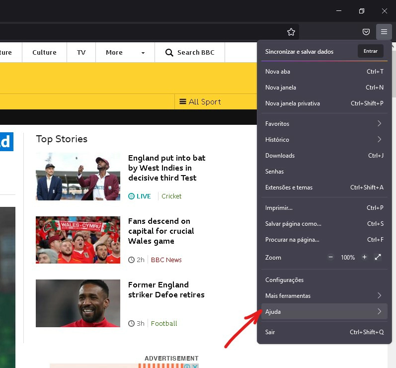Open the Pocket save icon
The image size is (396, 368).
[x=366, y=32]
